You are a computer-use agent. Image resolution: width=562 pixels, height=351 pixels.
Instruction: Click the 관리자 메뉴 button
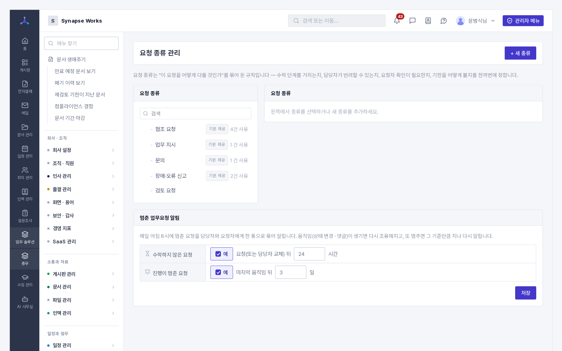tap(523, 21)
